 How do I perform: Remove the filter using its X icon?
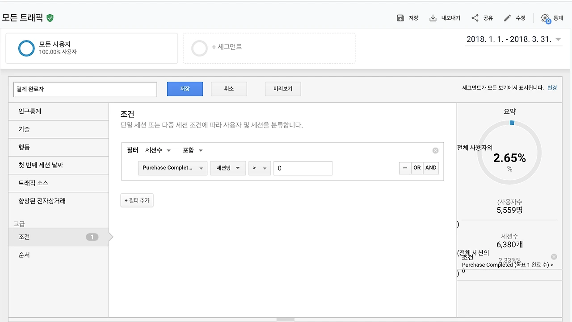click(435, 150)
